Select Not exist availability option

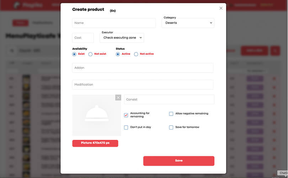point(90,54)
